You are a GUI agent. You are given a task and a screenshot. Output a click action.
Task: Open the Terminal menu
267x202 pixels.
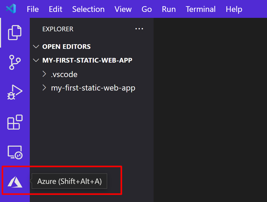tap(201, 9)
